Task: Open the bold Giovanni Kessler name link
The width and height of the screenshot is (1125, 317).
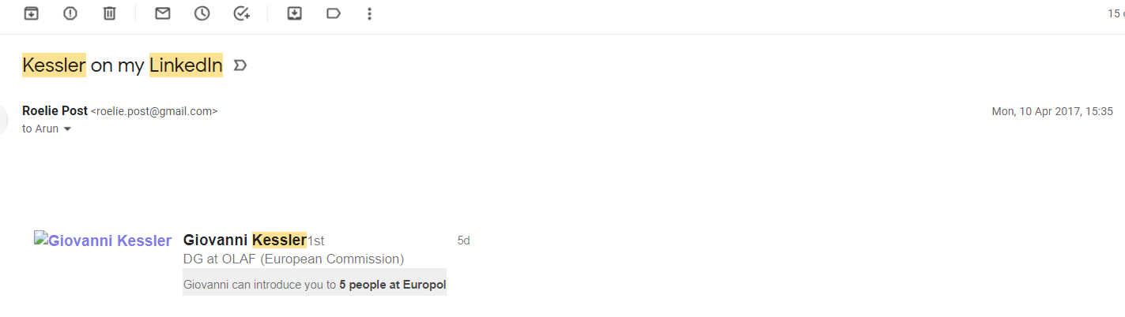Action: [244, 240]
